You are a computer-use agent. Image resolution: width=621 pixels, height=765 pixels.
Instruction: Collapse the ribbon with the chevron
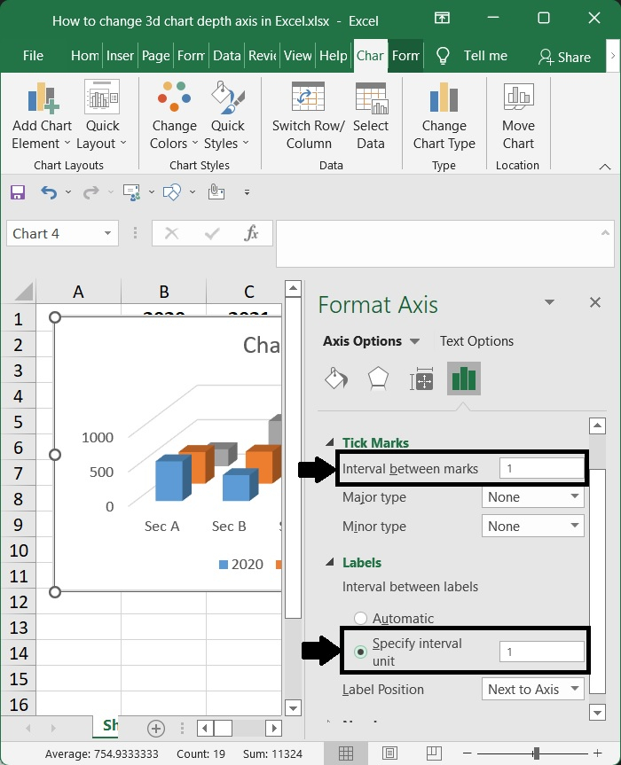tap(605, 167)
